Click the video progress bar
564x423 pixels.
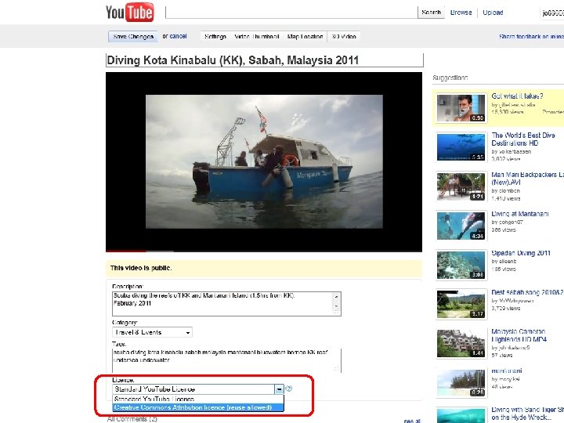click(x=264, y=251)
